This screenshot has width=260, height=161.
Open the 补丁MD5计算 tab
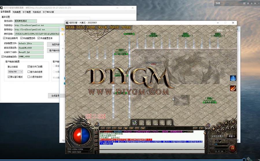click(48, 12)
